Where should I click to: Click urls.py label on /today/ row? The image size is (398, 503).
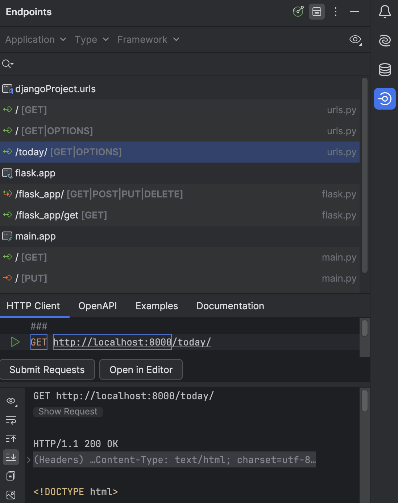[x=341, y=152]
